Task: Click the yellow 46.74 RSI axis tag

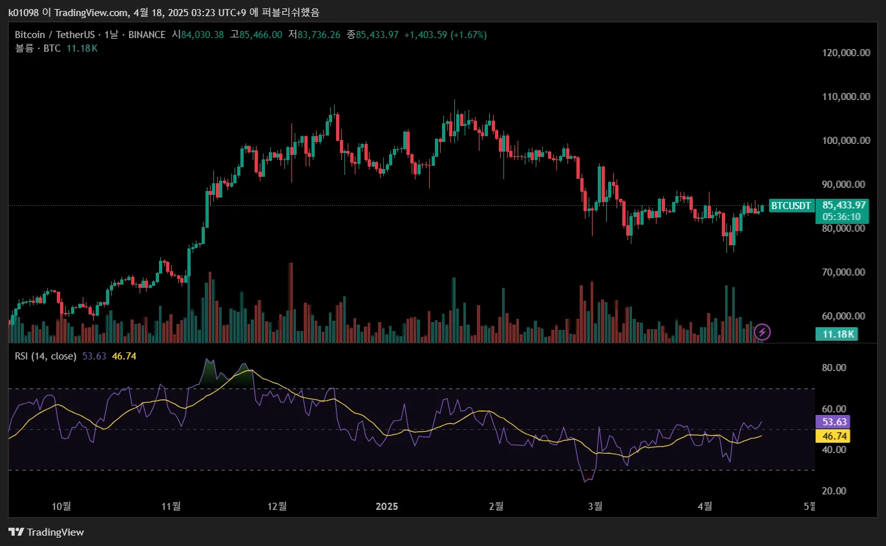Action: click(834, 436)
